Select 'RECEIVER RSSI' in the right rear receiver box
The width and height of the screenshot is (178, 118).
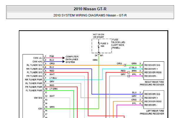153,73
